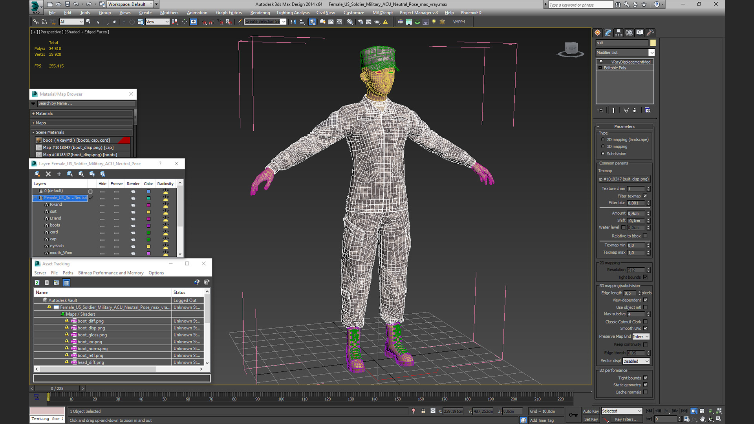Toggle Show End Result icon
The width and height of the screenshot is (754, 424).
pos(613,110)
